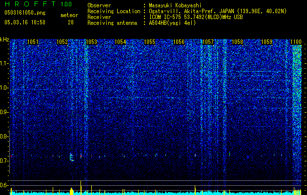Click the meteor label above the count
307x195 pixels.
[69, 15]
